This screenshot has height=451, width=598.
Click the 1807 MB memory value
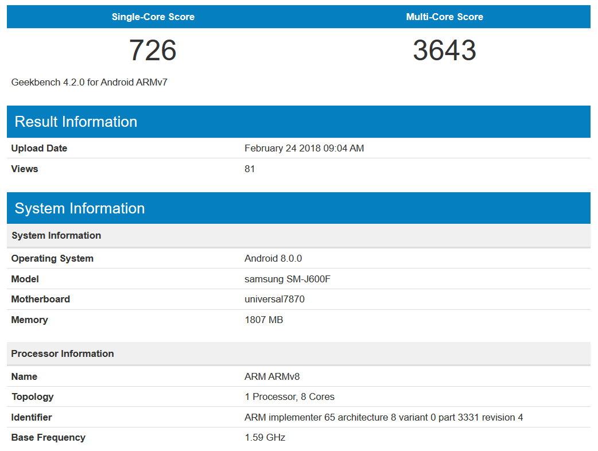263,320
